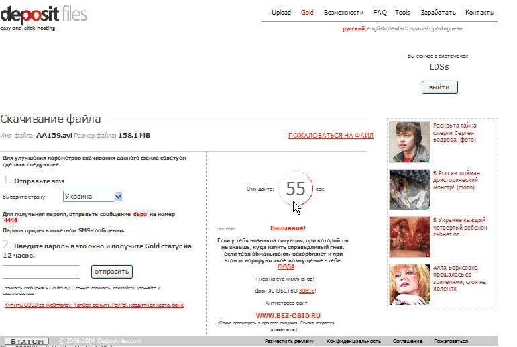This screenshot has width=517, height=347.
Task: Click the 55-second countdown timer circle
Action: point(296,189)
